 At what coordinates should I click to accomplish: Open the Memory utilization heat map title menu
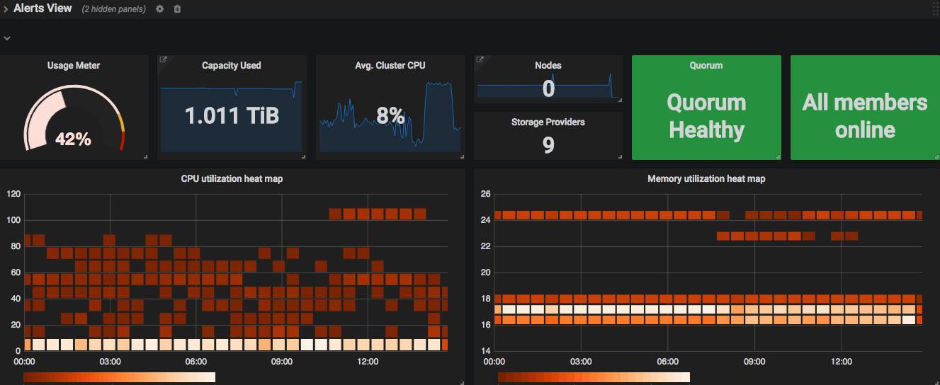(x=706, y=178)
